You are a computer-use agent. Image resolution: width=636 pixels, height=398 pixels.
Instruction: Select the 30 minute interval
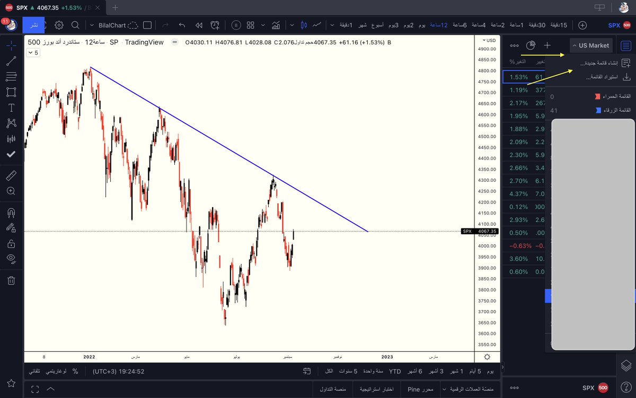click(x=537, y=25)
